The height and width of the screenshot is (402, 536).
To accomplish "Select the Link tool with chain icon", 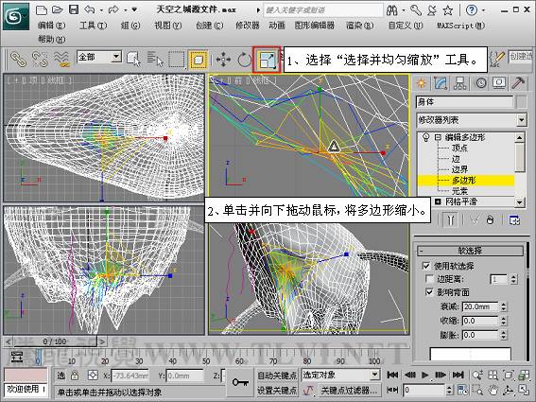I will [19, 59].
